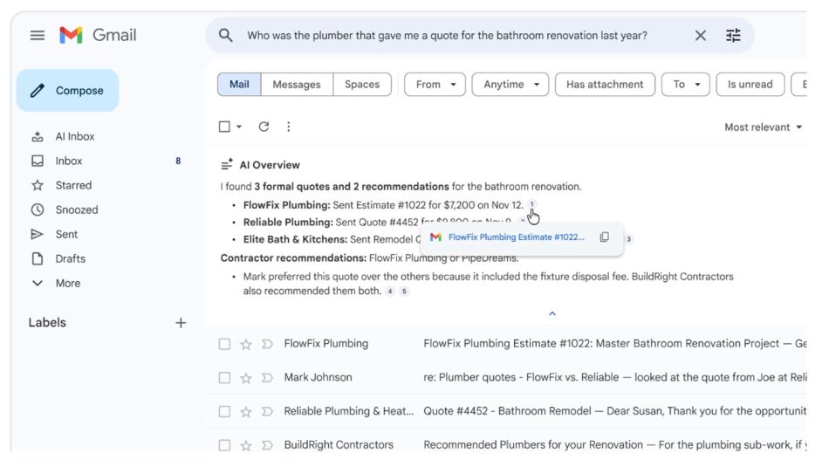Click the Snoozed clock icon
Image resolution: width=829 pixels, height=467 pixels.
point(37,209)
